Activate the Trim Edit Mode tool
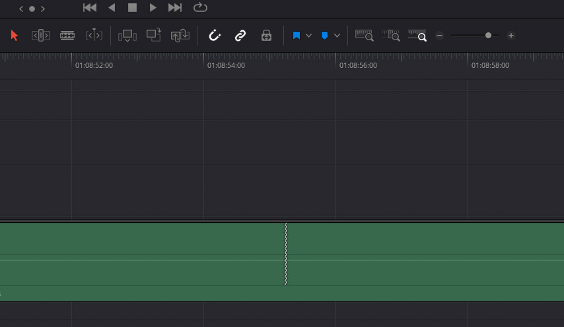This screenshot has width=564, height=327. pyautogui.click(x=41, y=36)
